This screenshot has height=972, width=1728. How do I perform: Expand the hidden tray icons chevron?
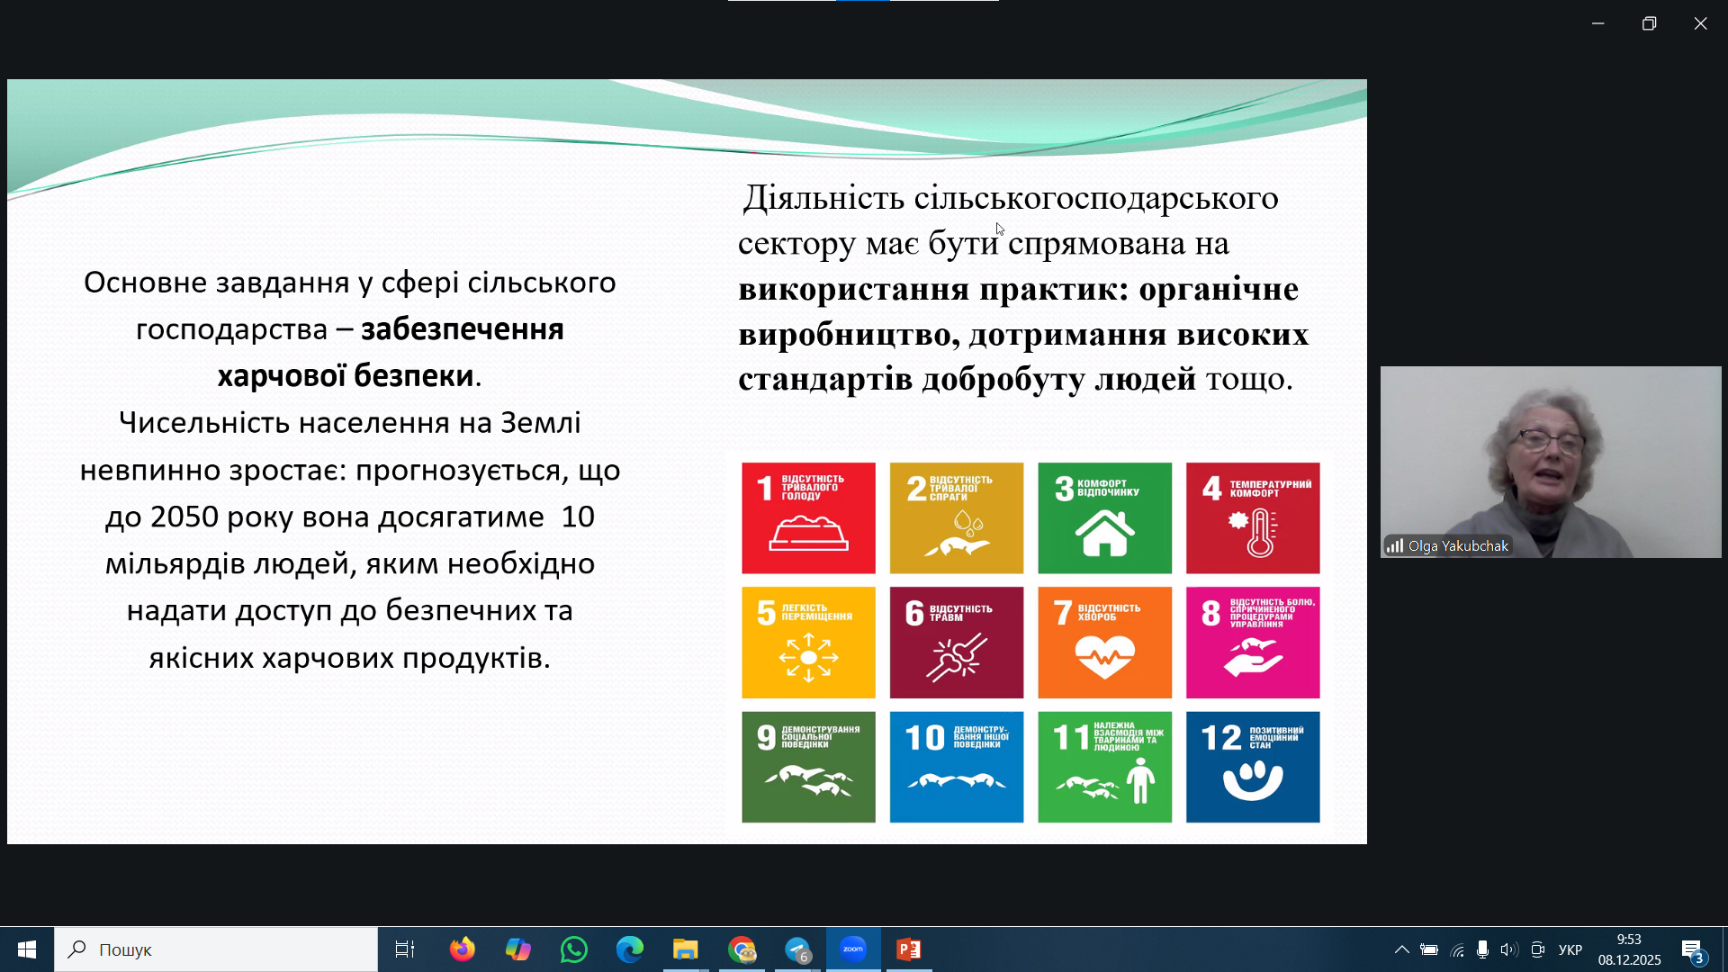(1401, 949)
